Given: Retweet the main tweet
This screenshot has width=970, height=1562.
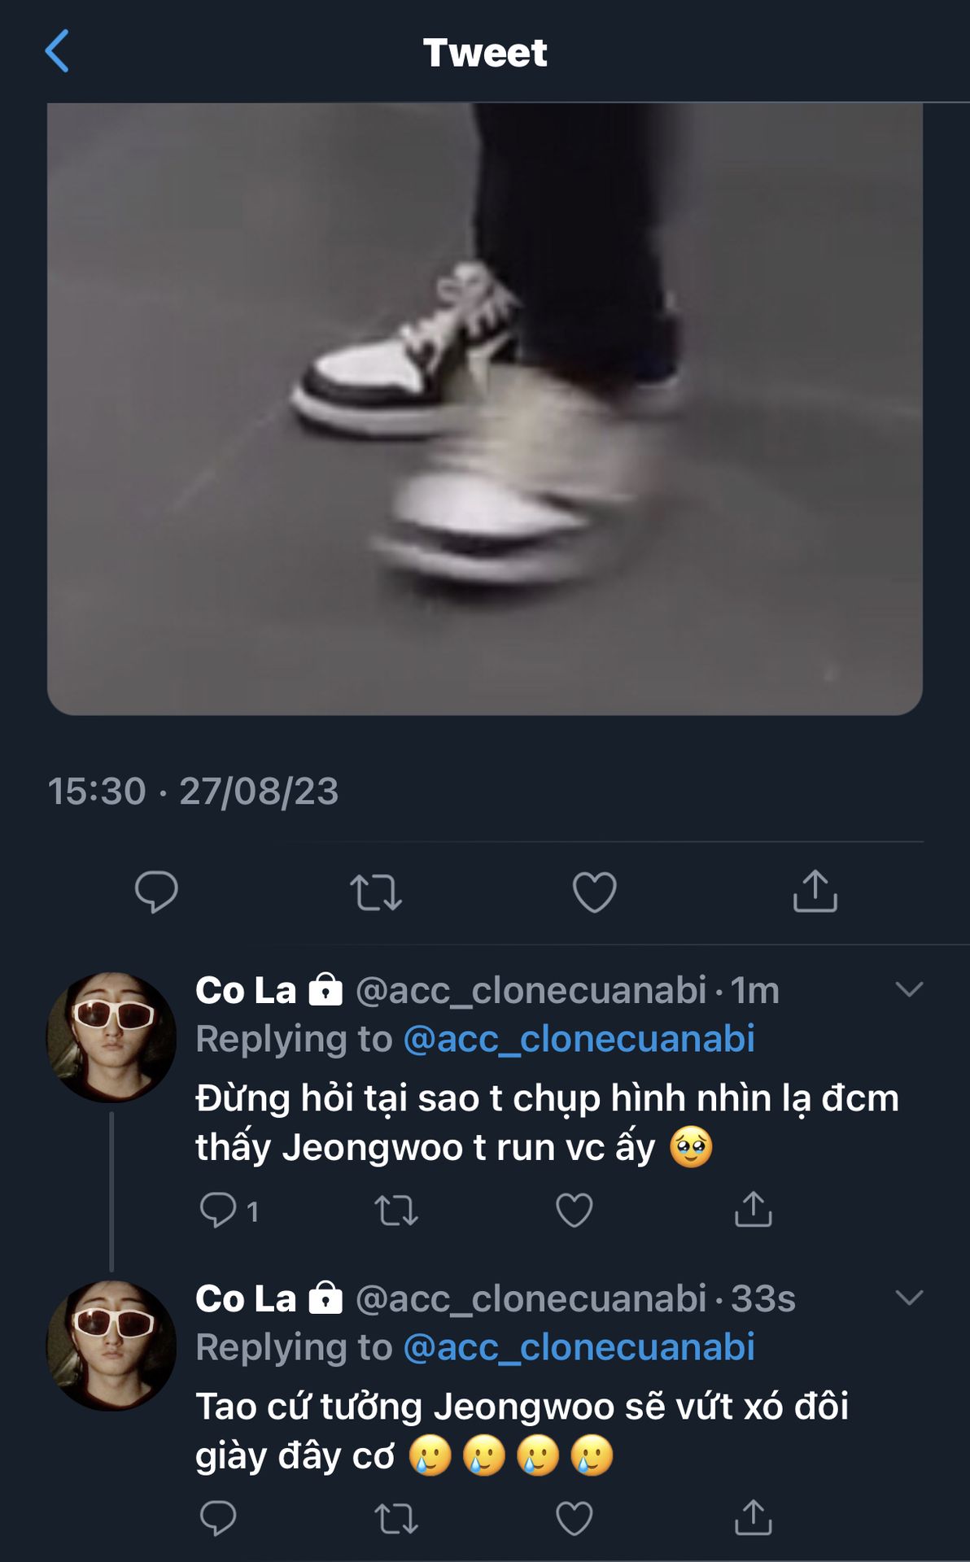Looking at the screenshot, I should coord(376,892).
